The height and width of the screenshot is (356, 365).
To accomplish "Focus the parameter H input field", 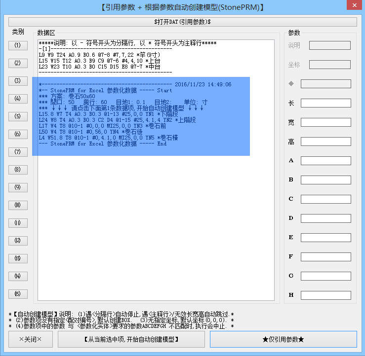I will (326, 295).
